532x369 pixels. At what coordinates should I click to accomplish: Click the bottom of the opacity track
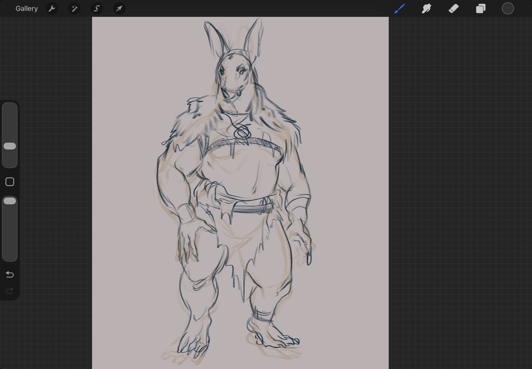tap(10, 255)
